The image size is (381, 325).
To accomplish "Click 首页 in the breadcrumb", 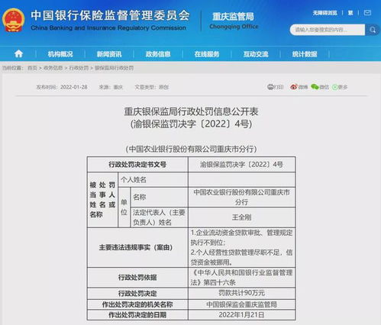I will [32, 68].
